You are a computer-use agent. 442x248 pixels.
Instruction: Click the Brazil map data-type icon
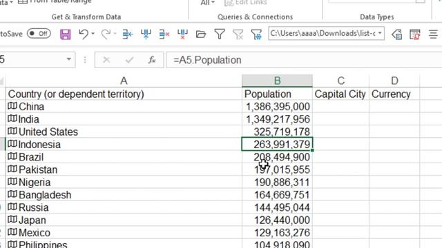pyautogui.click(x=12, y=156)
